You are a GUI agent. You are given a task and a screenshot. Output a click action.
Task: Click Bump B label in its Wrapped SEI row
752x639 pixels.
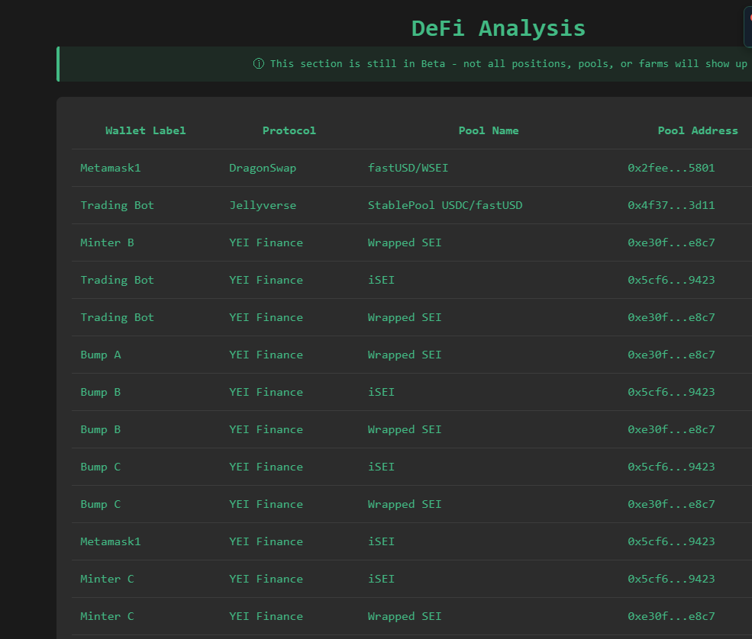tap(100, 429)
